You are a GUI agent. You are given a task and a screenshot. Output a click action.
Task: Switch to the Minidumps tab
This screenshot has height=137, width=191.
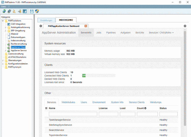156,102
